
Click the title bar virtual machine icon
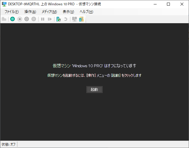coord(4,4)
